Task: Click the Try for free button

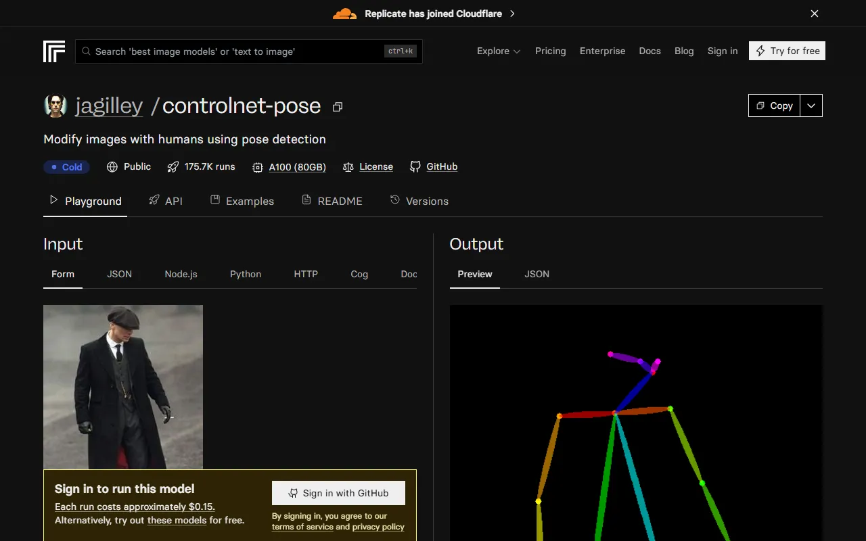Action: 787,51
